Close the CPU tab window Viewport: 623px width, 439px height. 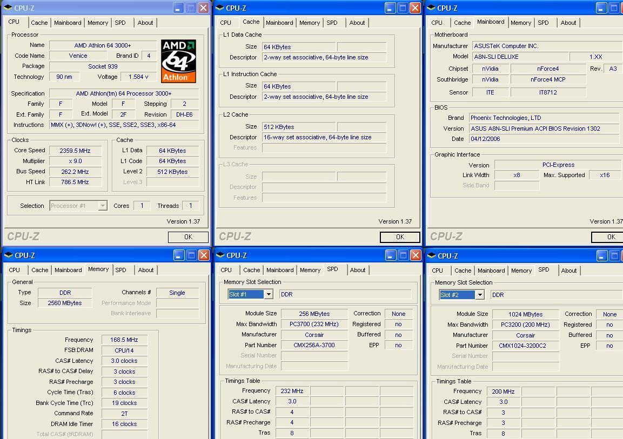203,8
